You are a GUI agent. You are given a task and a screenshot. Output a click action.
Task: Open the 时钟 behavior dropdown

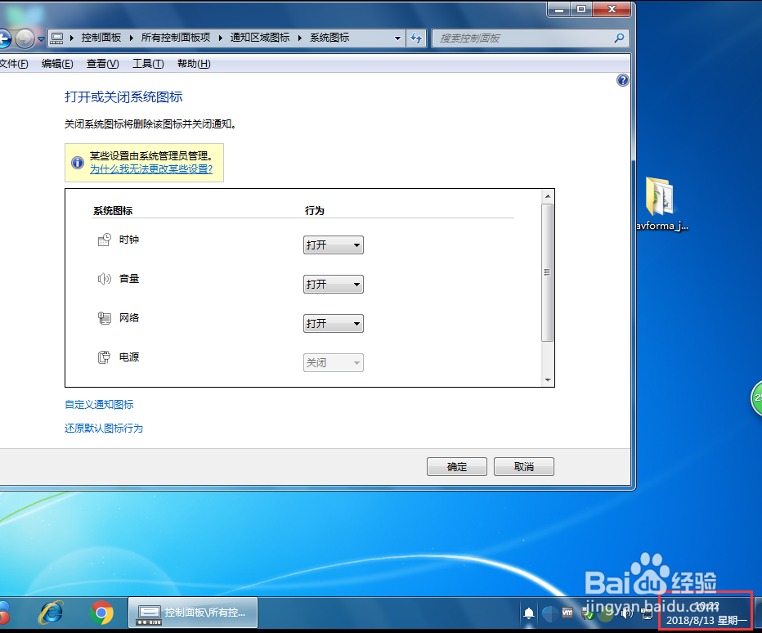(x=334, y=245)
